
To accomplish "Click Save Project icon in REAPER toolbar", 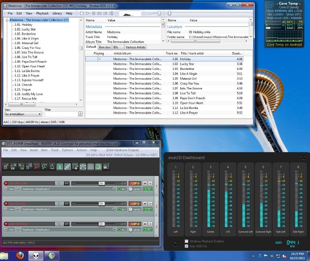I will [x=21, y=167].
